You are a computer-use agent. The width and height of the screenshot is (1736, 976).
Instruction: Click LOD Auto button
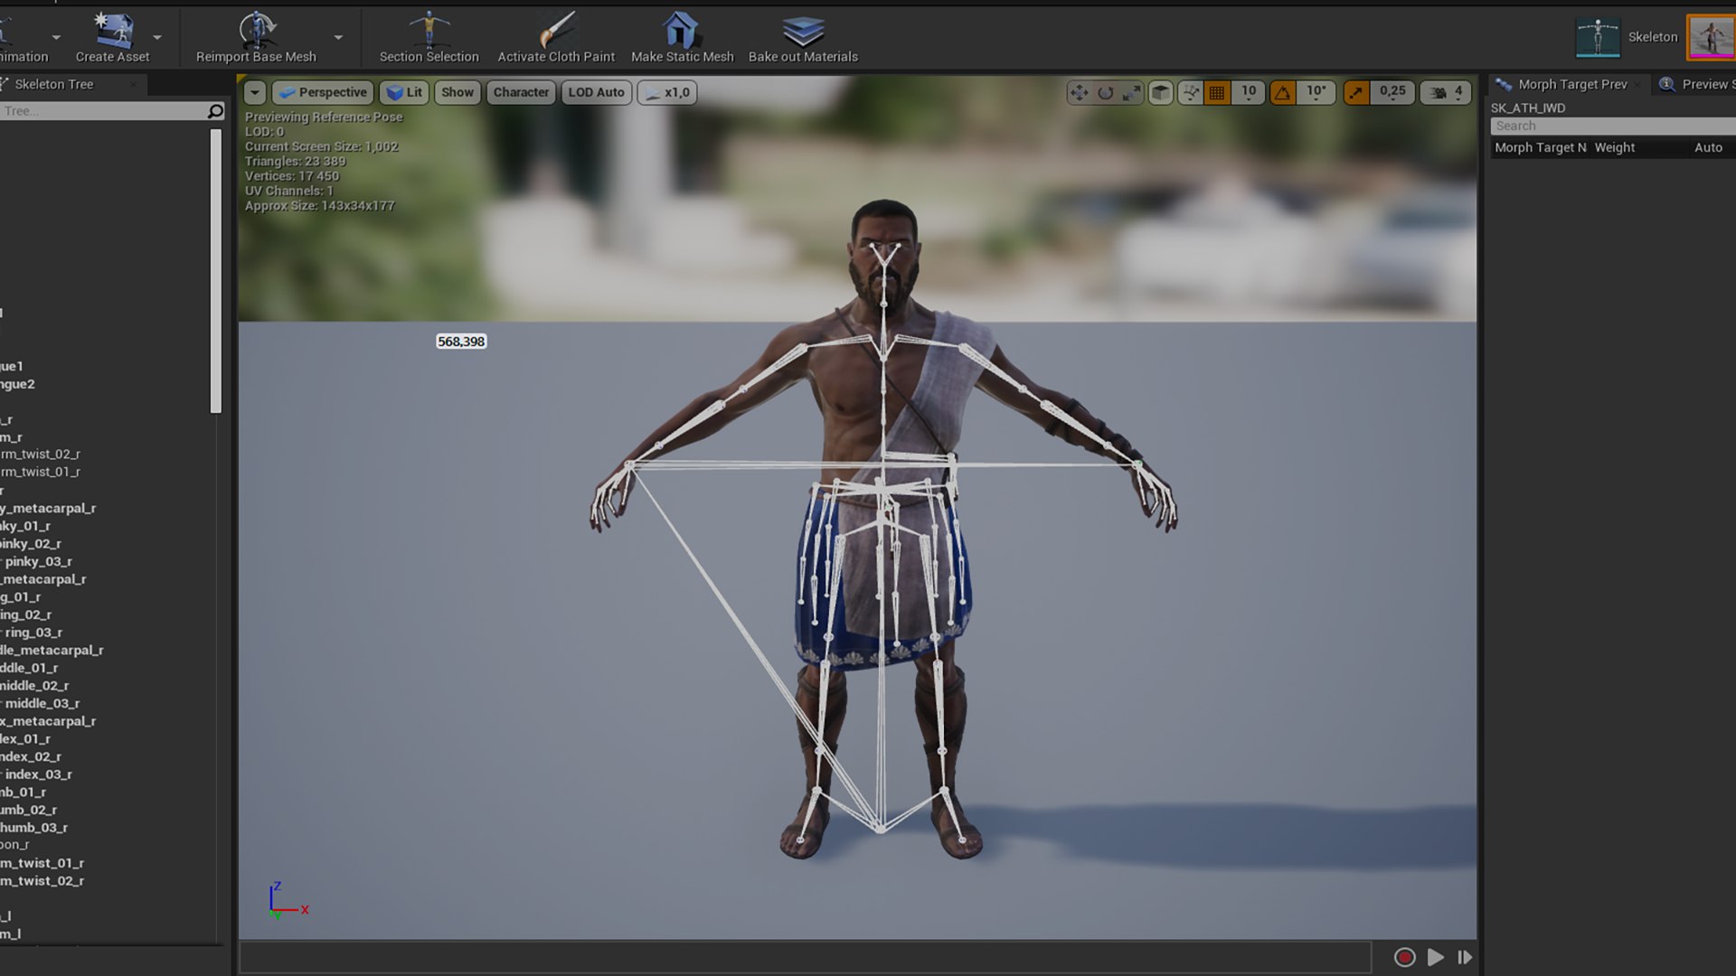[x=596, y=92]
